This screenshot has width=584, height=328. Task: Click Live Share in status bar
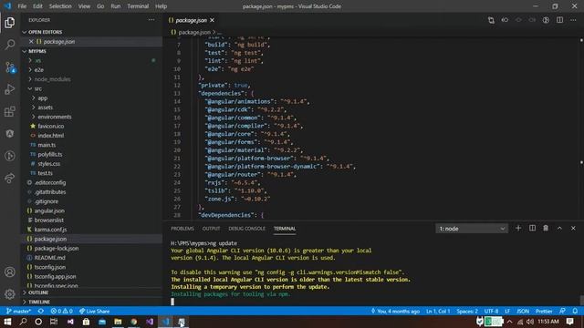(94, 312)
